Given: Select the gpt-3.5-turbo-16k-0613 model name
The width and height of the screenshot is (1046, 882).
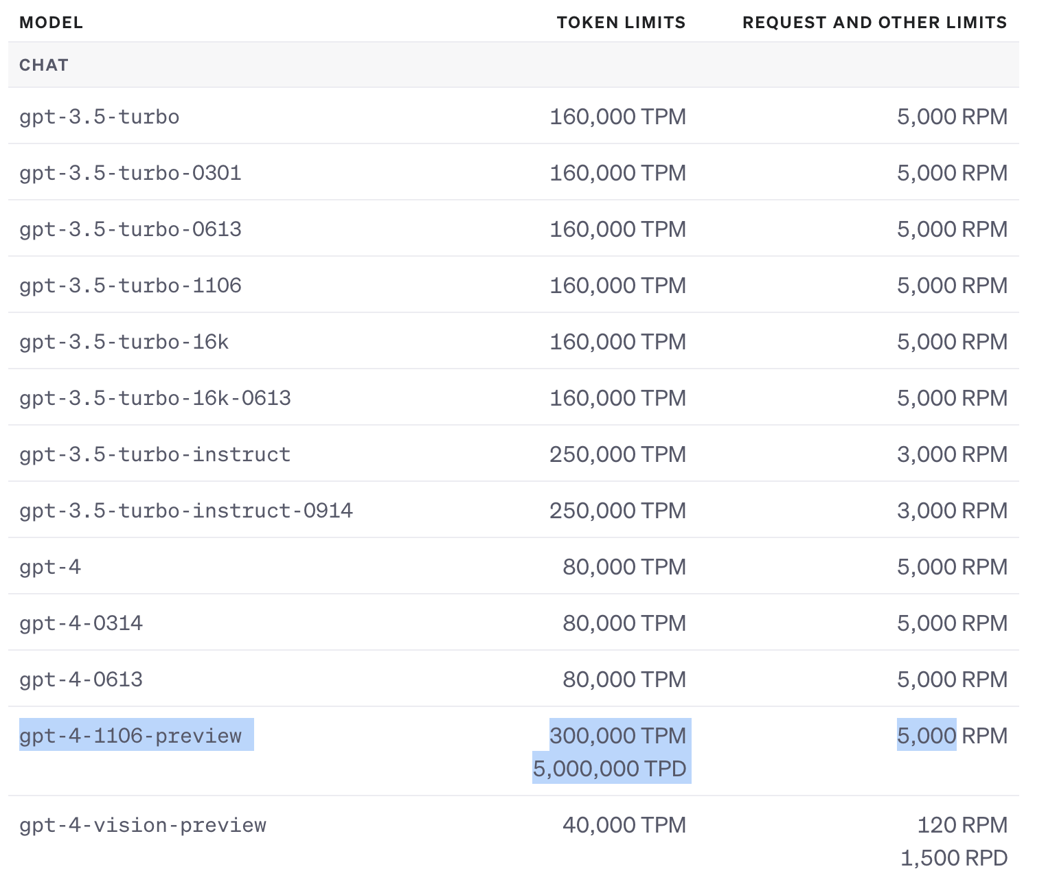Looking at the screenshot, I should pos(155,398).
